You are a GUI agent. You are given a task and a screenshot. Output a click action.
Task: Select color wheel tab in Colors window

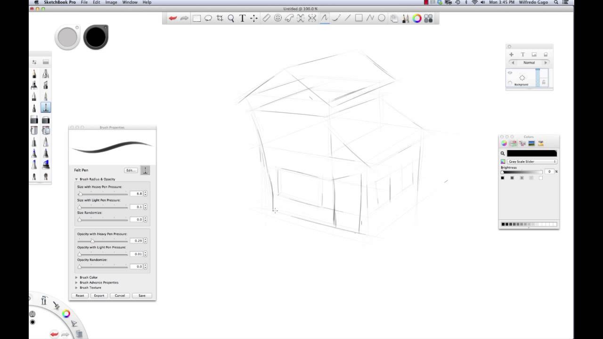point(504,143)
